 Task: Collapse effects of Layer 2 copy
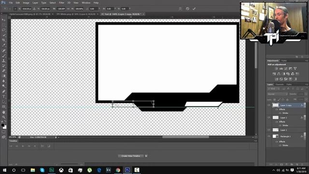(x=305, y=105)
